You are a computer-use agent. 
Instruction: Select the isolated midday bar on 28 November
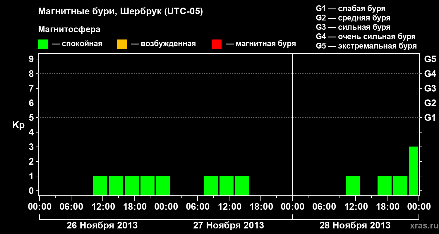(x=353, y=185)
